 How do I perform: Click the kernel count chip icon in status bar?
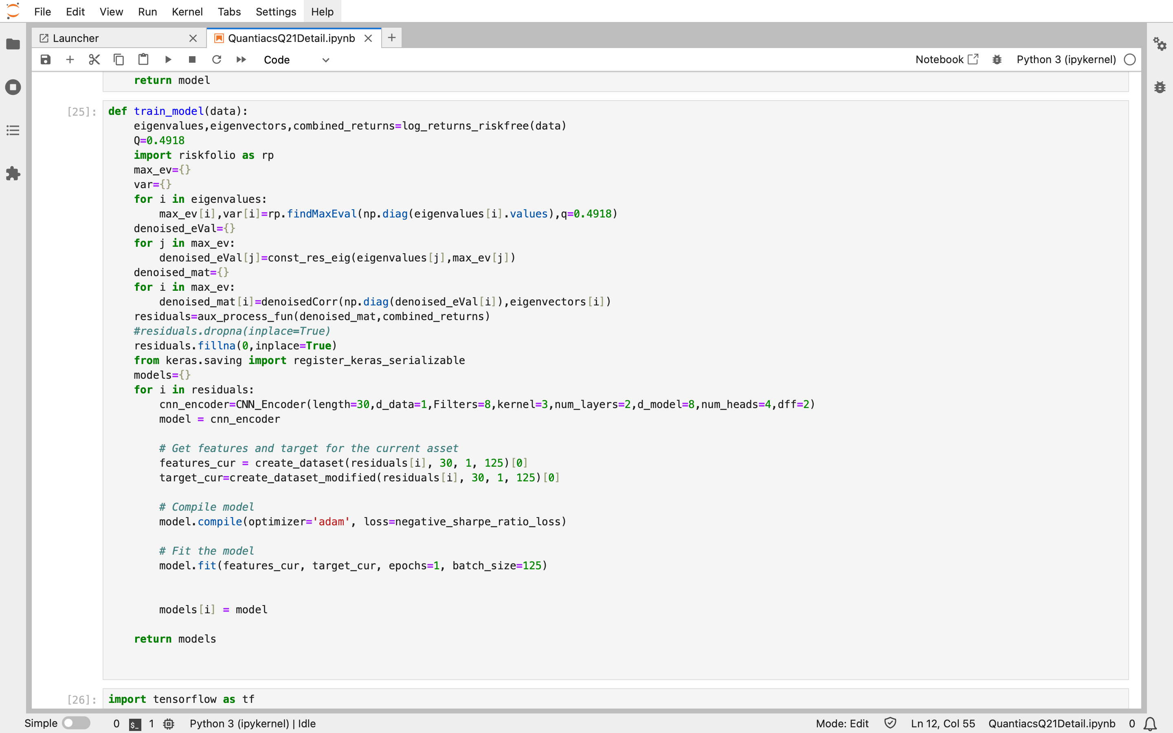click(x=169, y=724)
